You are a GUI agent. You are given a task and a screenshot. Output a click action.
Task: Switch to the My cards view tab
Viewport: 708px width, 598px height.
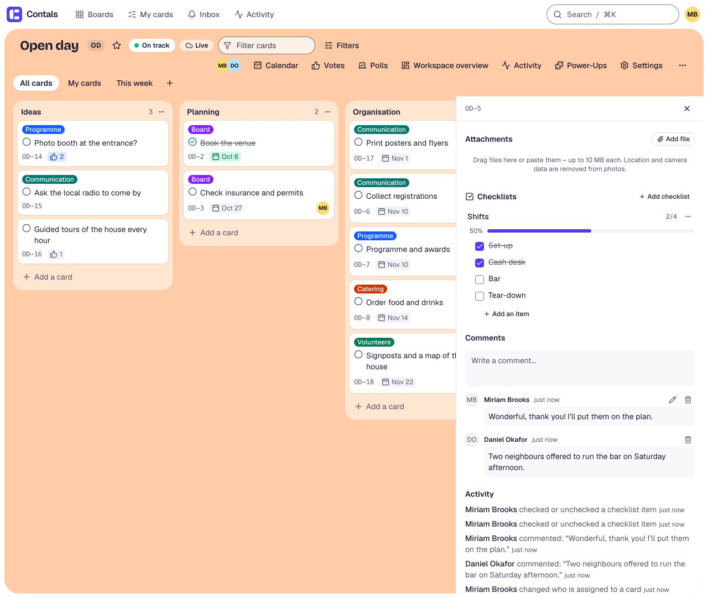pos(85,83)
